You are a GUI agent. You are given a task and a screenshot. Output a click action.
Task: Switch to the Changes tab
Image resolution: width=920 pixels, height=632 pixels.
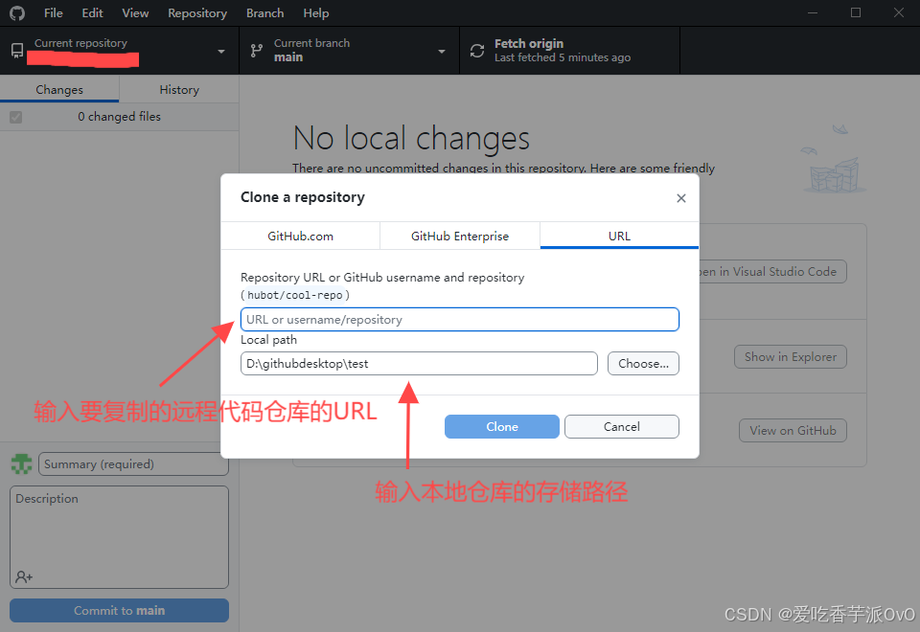59,90
